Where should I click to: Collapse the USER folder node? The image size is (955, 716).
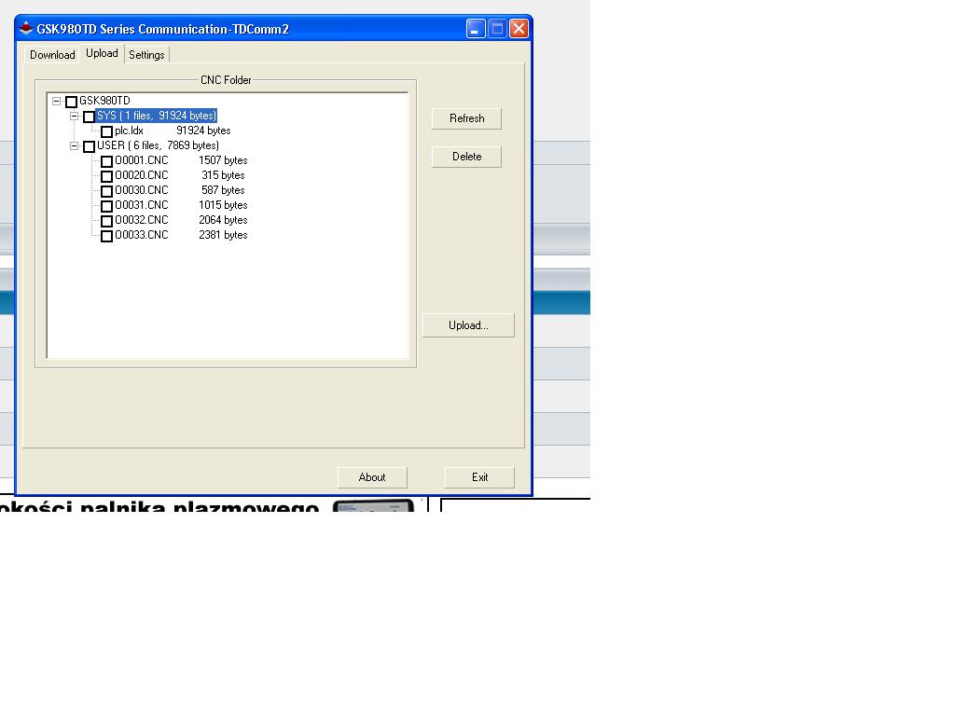[75, 145]
